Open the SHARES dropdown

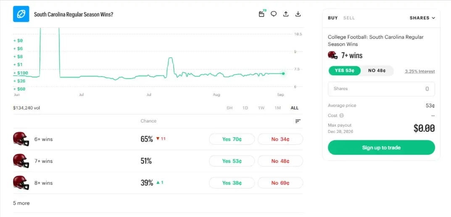point(422,18)
